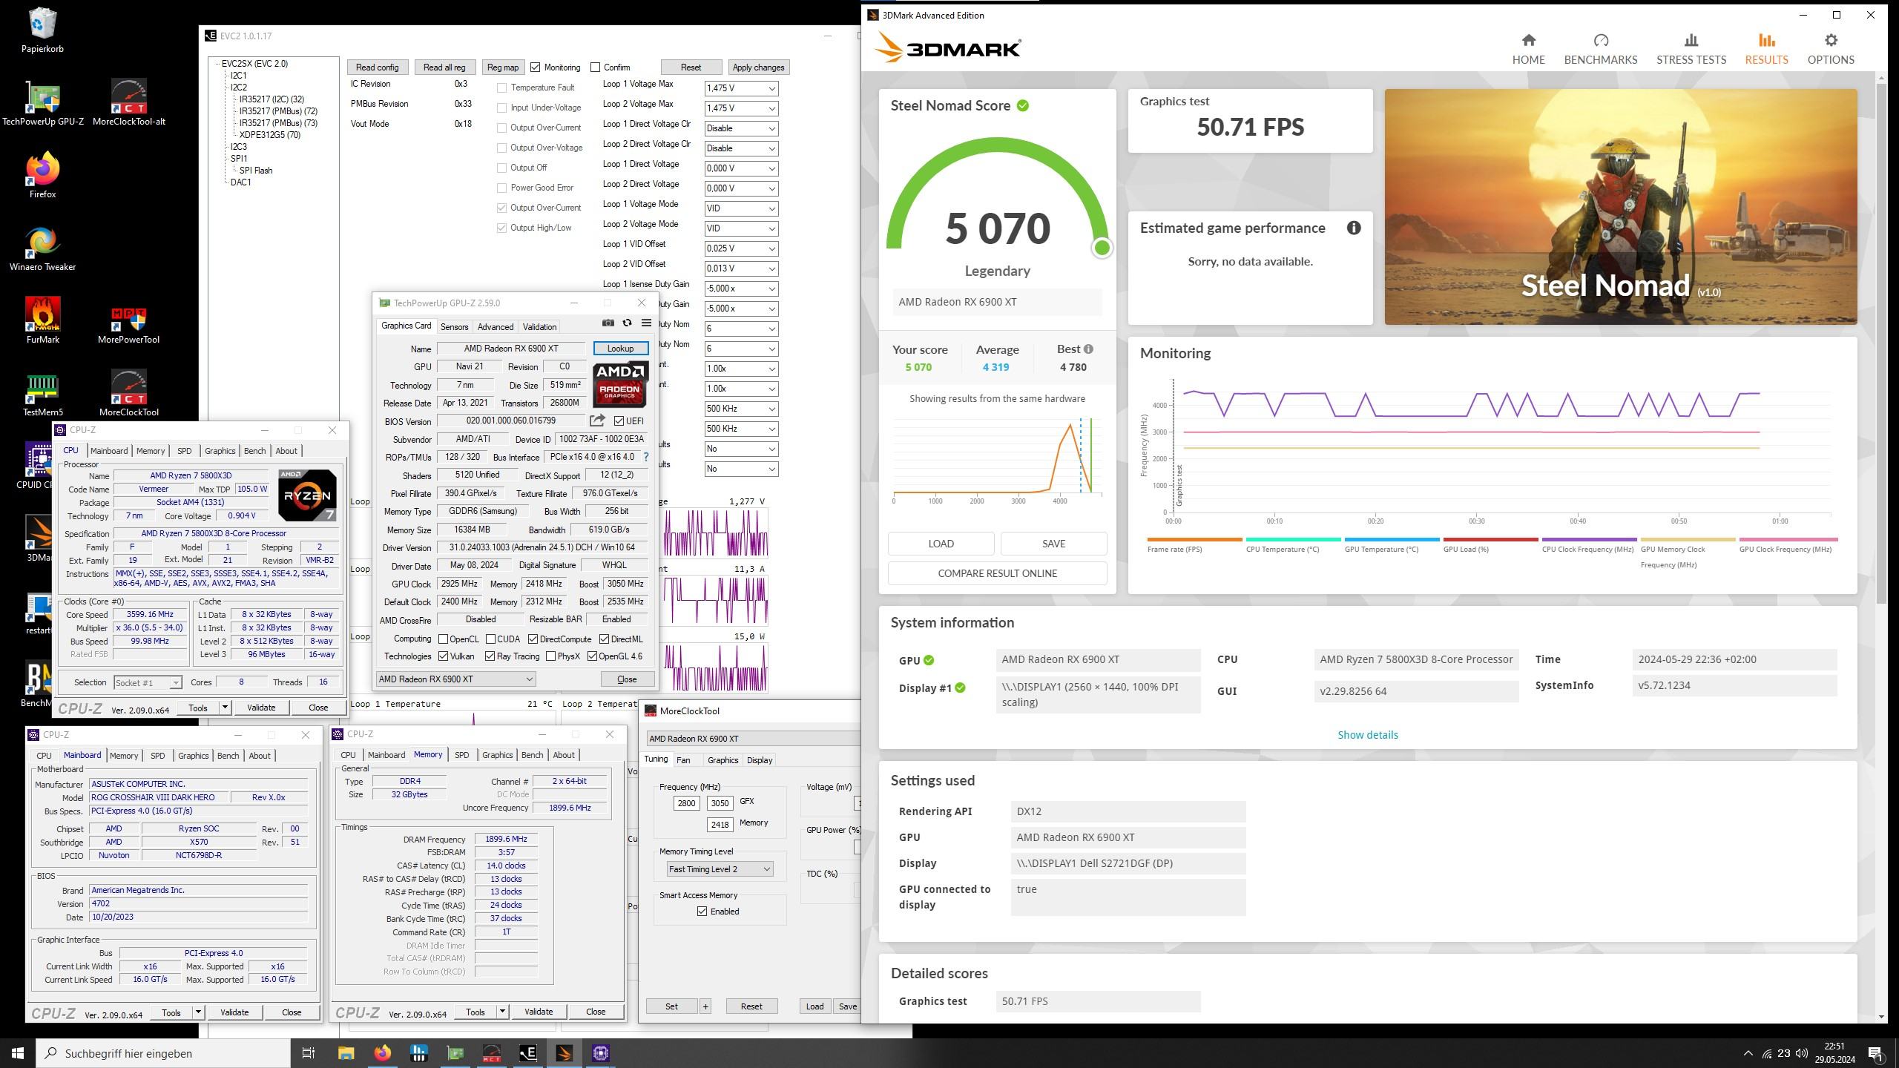Click the GPU-Z refresh icon
This screenshot has height=1068, width=1899.
tap(627, 323)
